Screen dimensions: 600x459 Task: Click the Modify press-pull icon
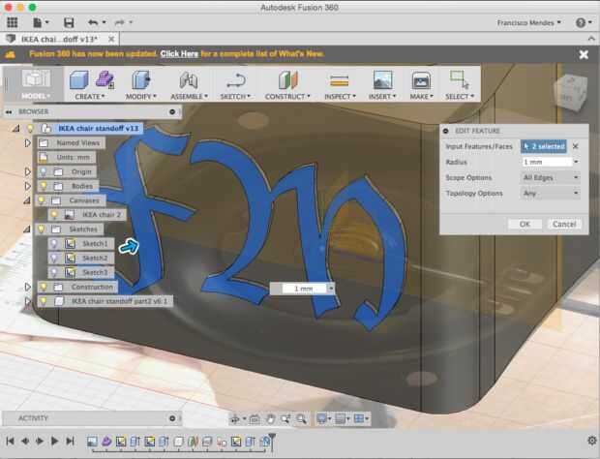[x=141, y=79]
